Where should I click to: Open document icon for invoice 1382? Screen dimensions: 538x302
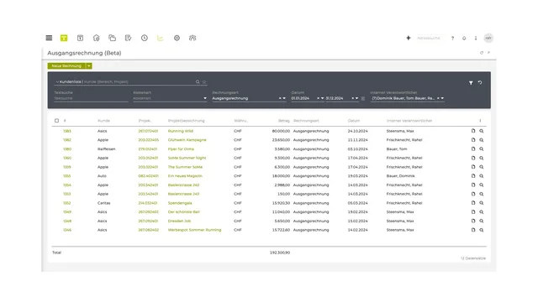coord(473,140)
